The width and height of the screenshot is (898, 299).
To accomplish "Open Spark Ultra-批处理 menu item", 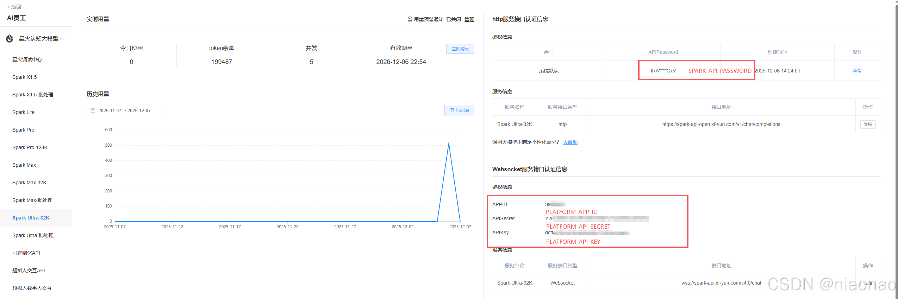I will coord(33,235).
